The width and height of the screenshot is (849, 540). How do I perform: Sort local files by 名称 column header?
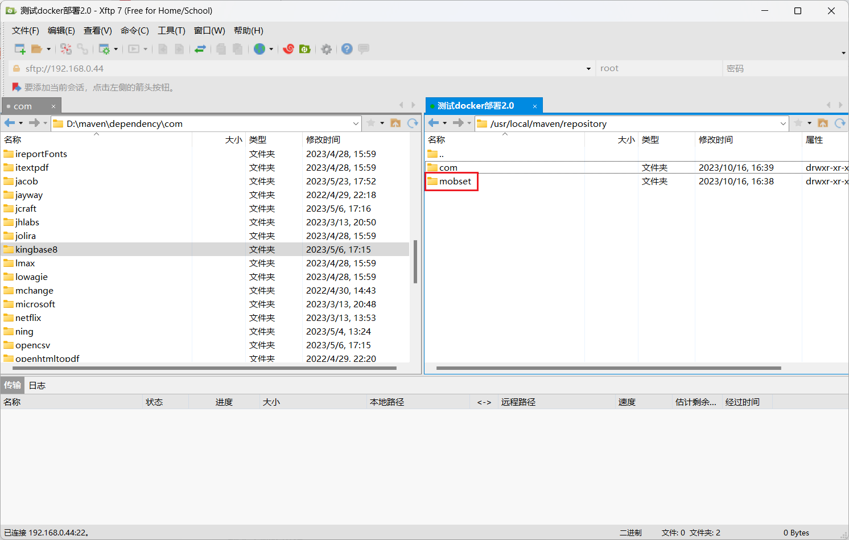click(96, 140)
